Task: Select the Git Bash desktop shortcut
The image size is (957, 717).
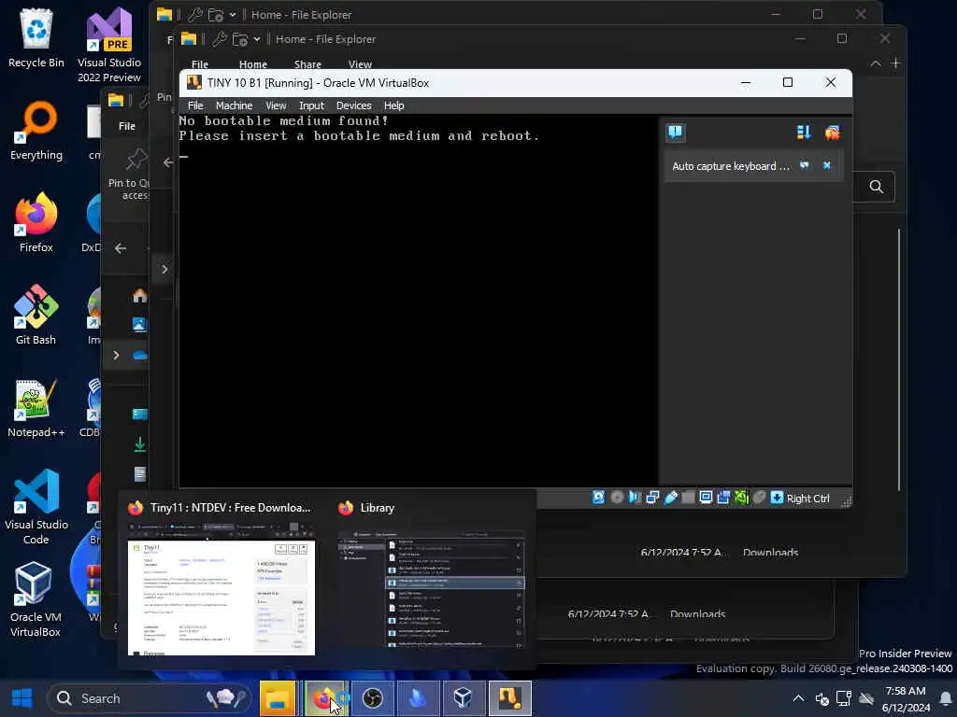Action: (36, 316)
